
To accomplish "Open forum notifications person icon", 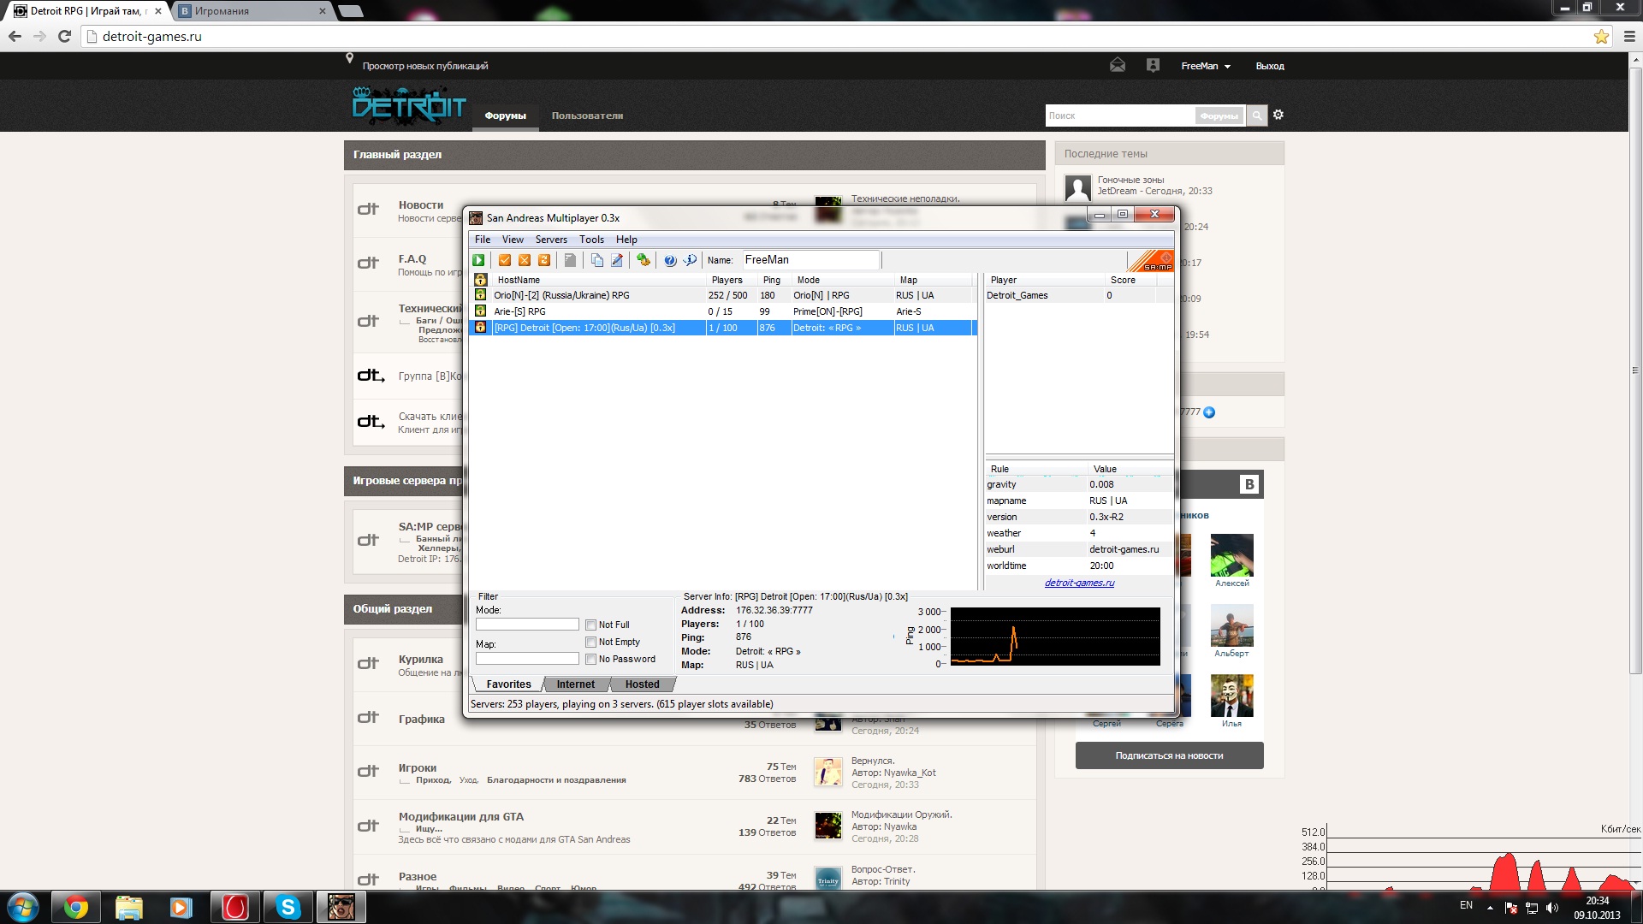I will [x=1153, y=65].
